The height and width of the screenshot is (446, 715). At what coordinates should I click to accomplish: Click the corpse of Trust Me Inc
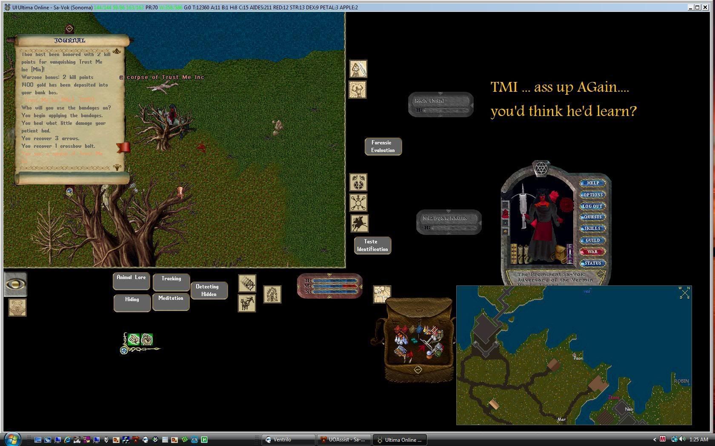pyautogui.click(x=163, y=87)
